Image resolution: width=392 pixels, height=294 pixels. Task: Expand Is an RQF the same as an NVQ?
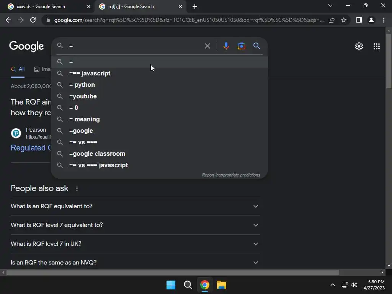pyautogui.click(x=135, y=263)
